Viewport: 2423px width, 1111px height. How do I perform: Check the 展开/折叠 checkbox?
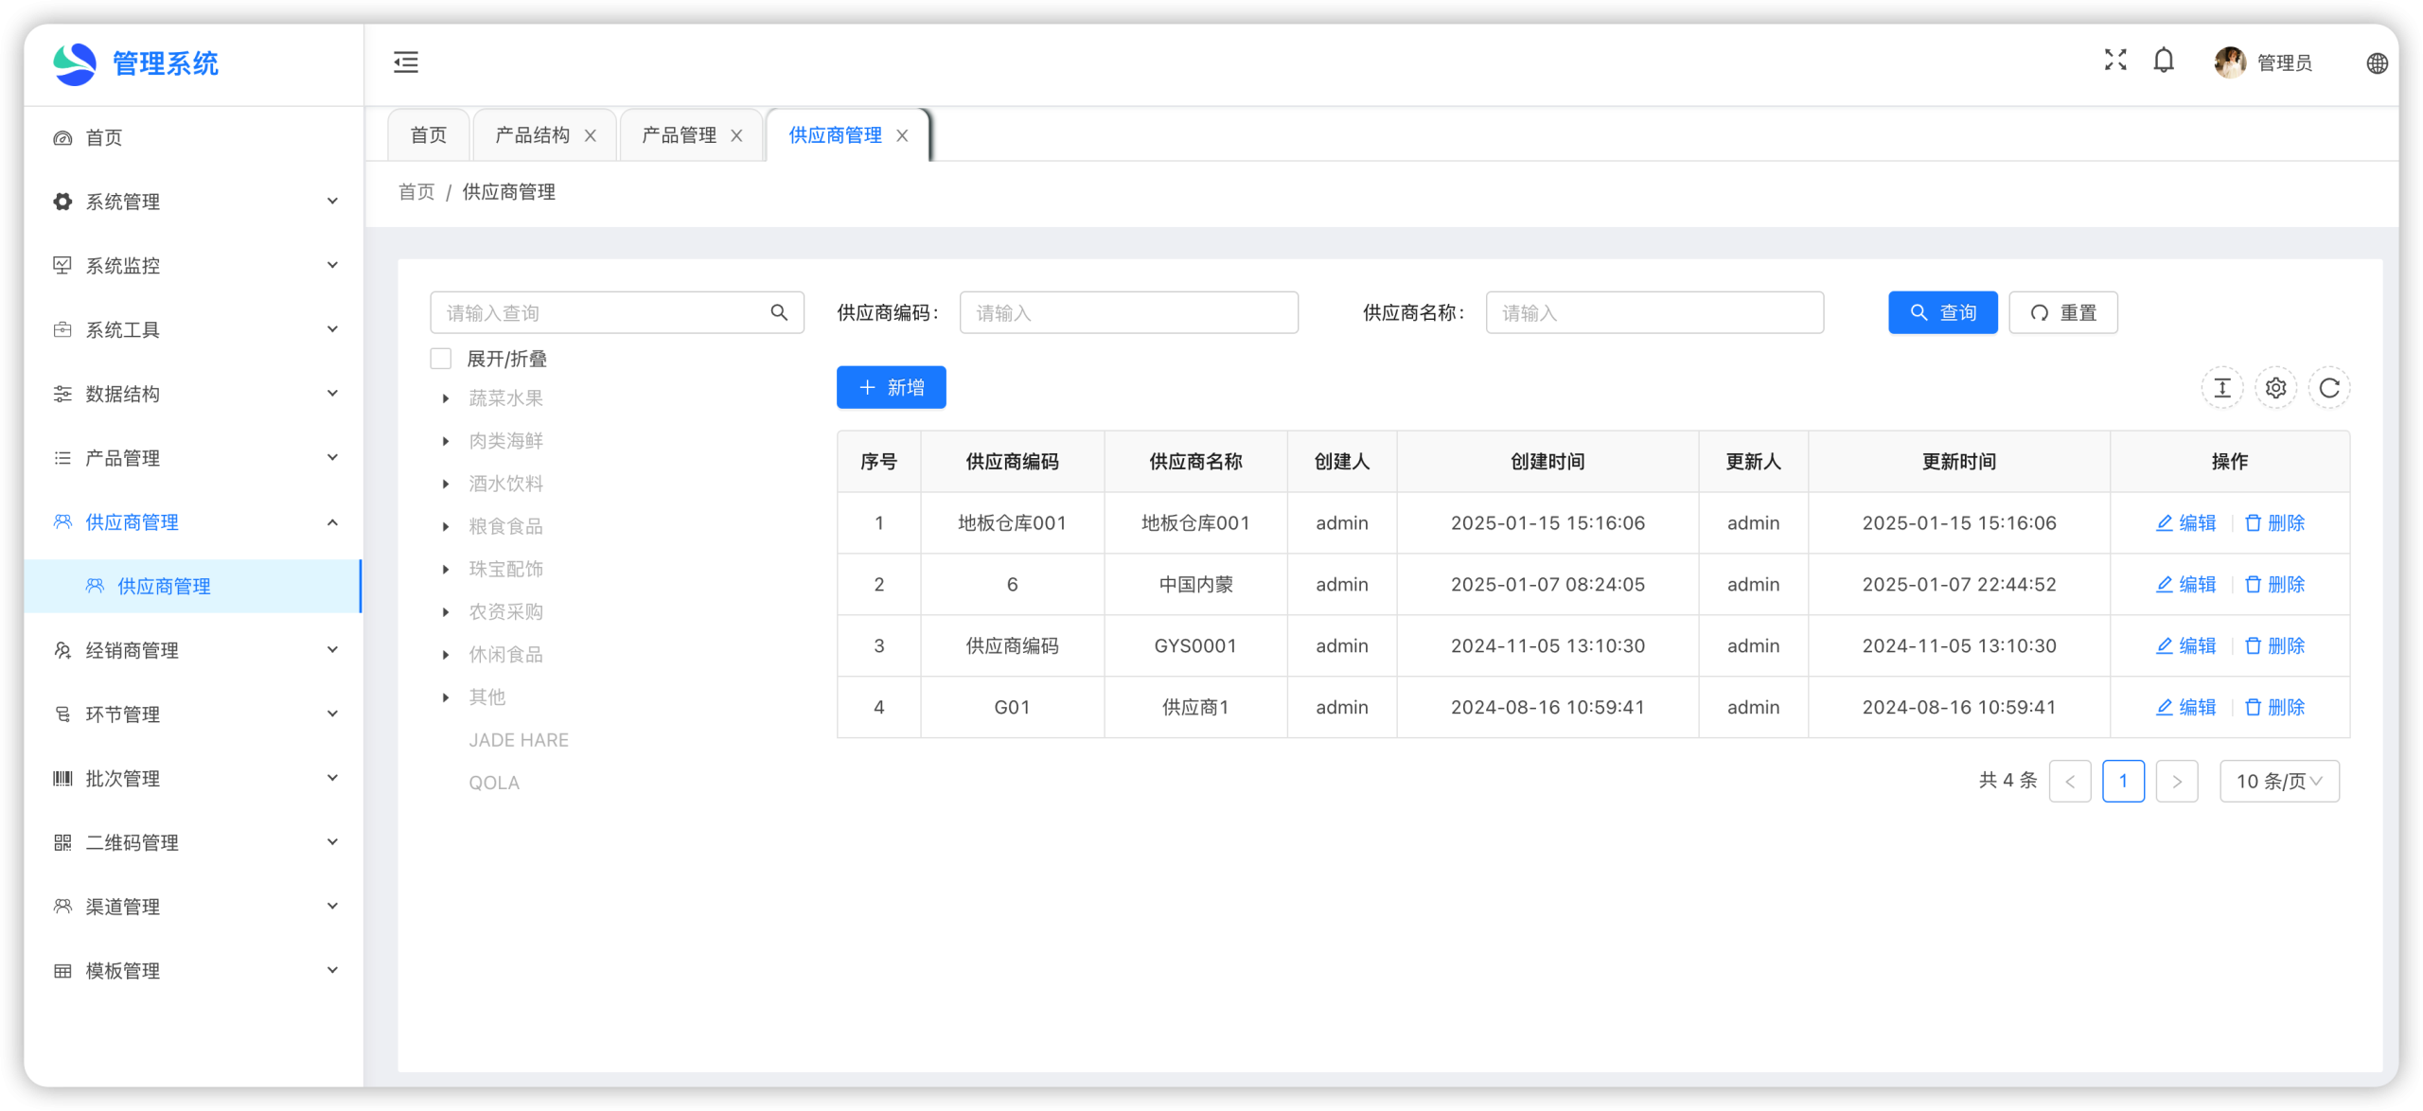(x=441, y=359)
